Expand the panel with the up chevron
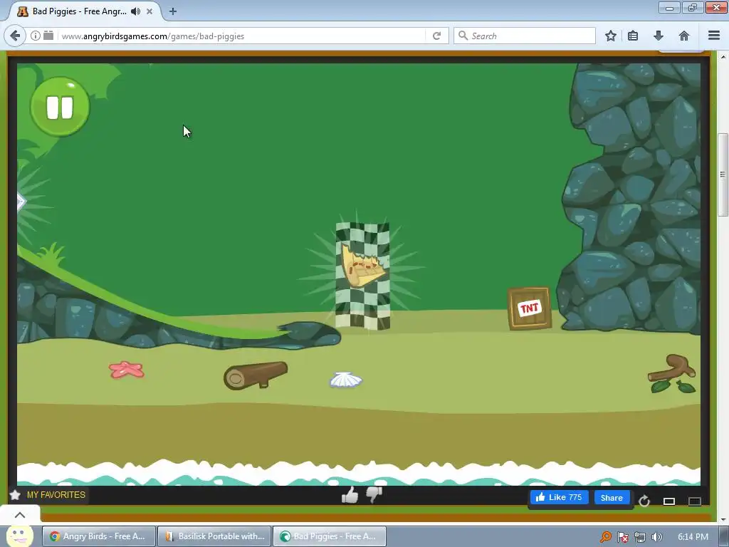 20,514
